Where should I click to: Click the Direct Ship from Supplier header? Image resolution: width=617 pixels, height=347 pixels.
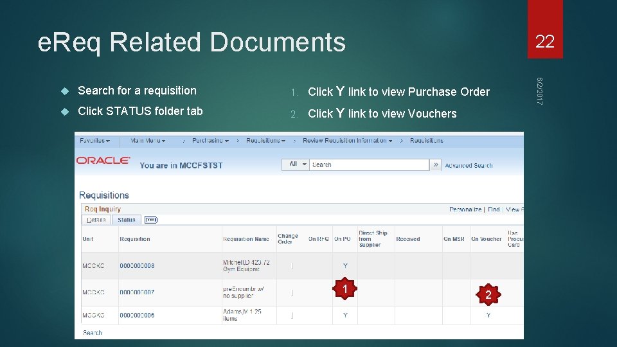pos(373,239)
